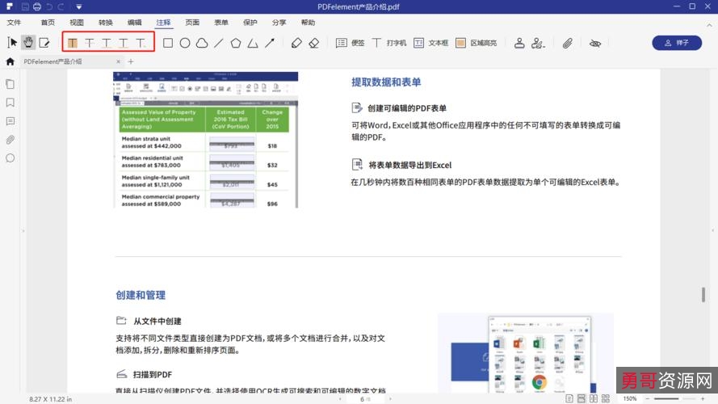
Task: Open the stamp tool
Action: coord(519,43)
